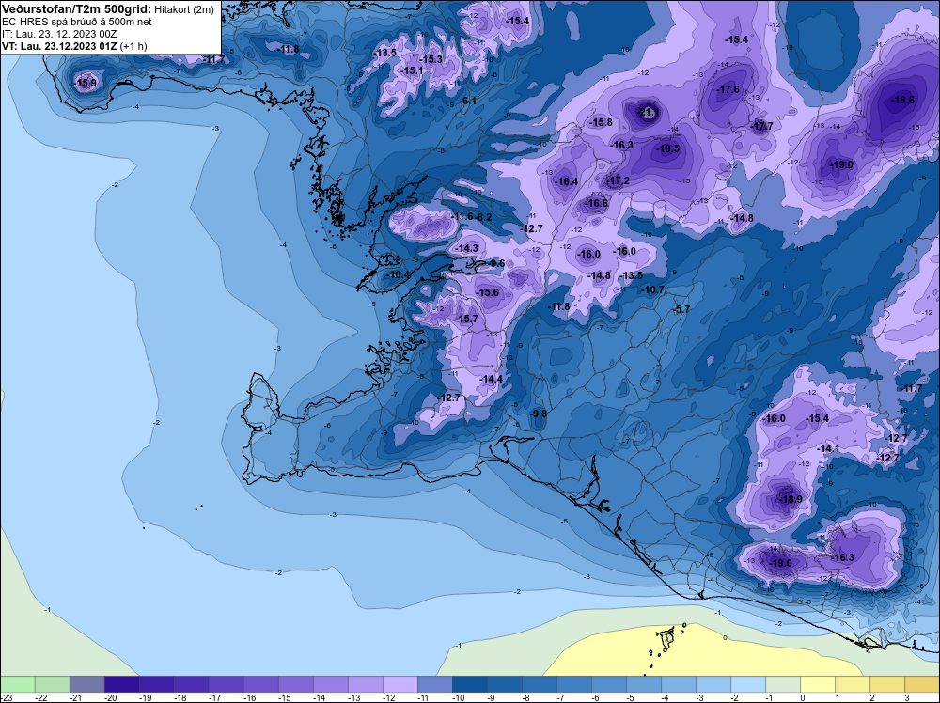Viewport: 940px width, 703px height.
Task: Click the -14.3 temperature label
Action: (467, 248)
